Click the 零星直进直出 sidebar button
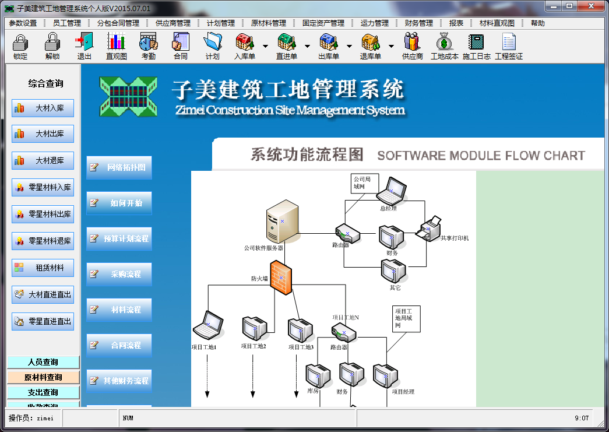The width and height of the screenshot is (609, 432). tap(43, 321)
